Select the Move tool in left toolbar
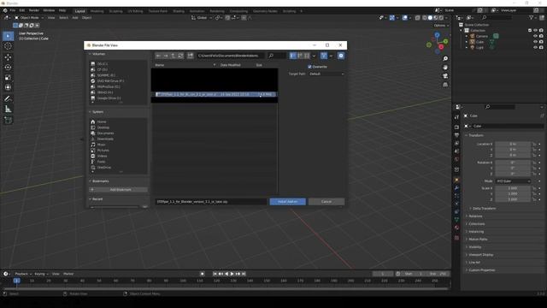The height and width of the screenshot is (308, 547). pos(8,57)
